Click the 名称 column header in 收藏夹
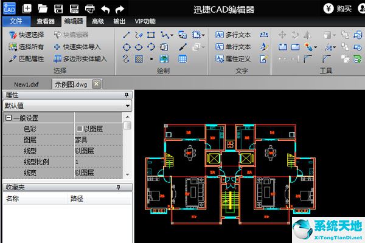Image resolution: width=365 pixels, height=243 pixels. pyautogui.click(x=35, y=199)
